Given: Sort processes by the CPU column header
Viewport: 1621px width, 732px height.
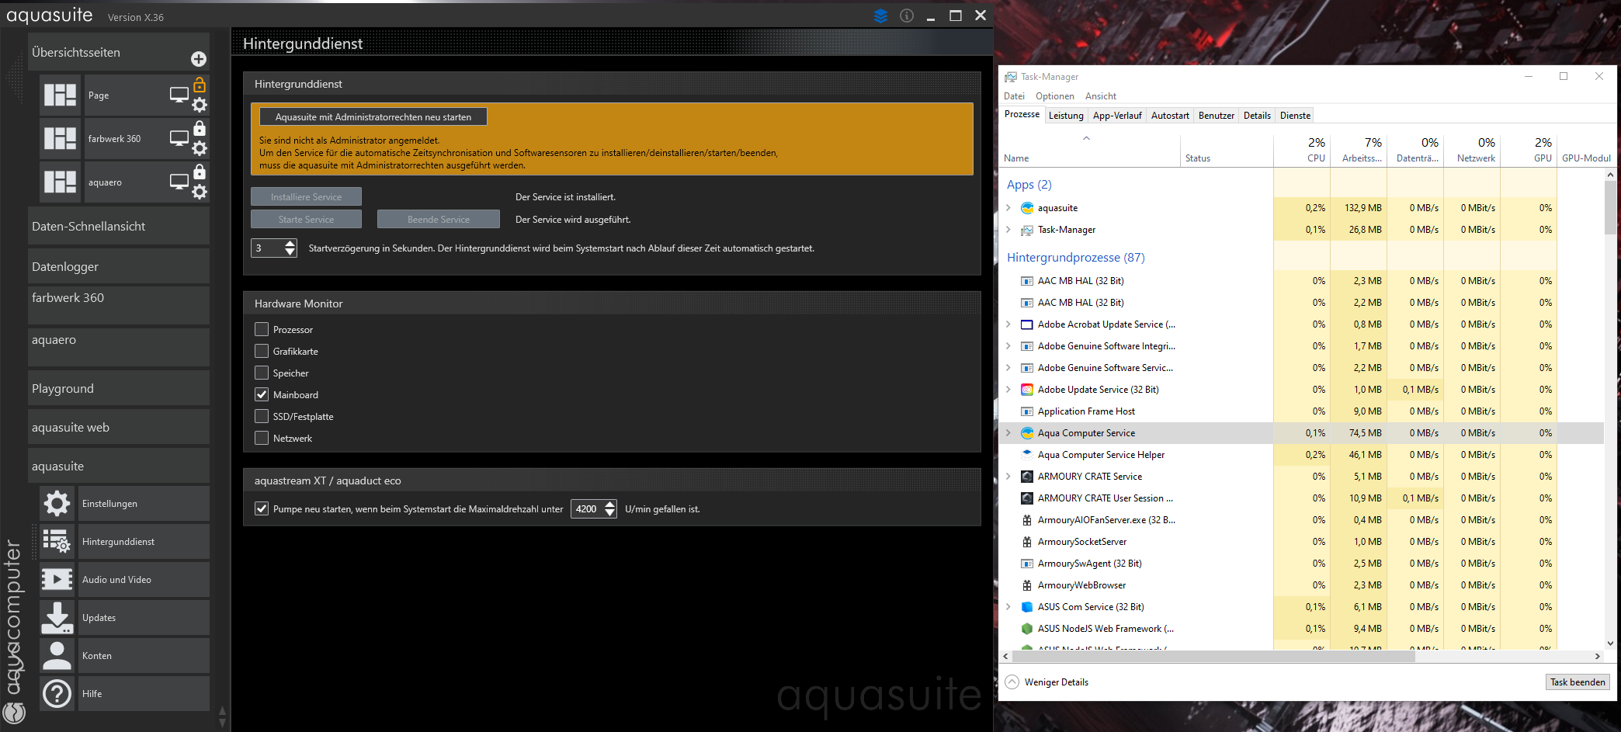Looking at the screenshot, I should coord(1302,150).
